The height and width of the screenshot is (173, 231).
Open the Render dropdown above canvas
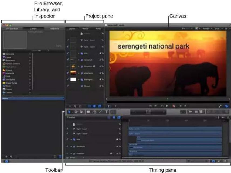[207, 29]
